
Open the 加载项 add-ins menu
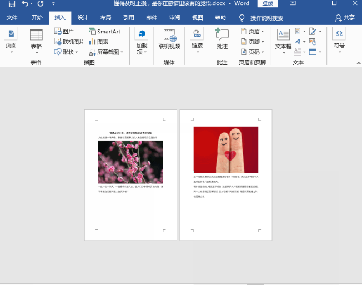tap(142, 41)
